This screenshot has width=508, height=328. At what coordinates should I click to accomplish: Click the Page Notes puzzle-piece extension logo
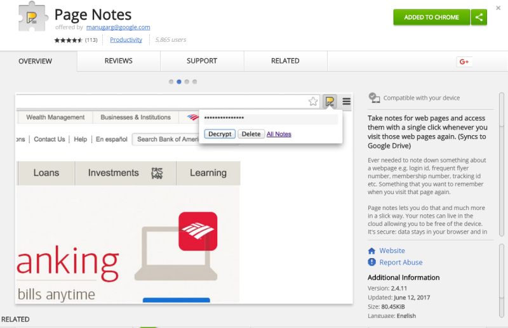click(33, 17)
